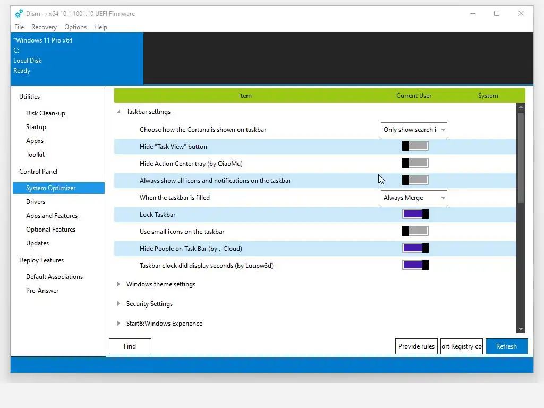Click the Provide rules button
The height and width of the screenshot is (408, 544).
(416, 346)
